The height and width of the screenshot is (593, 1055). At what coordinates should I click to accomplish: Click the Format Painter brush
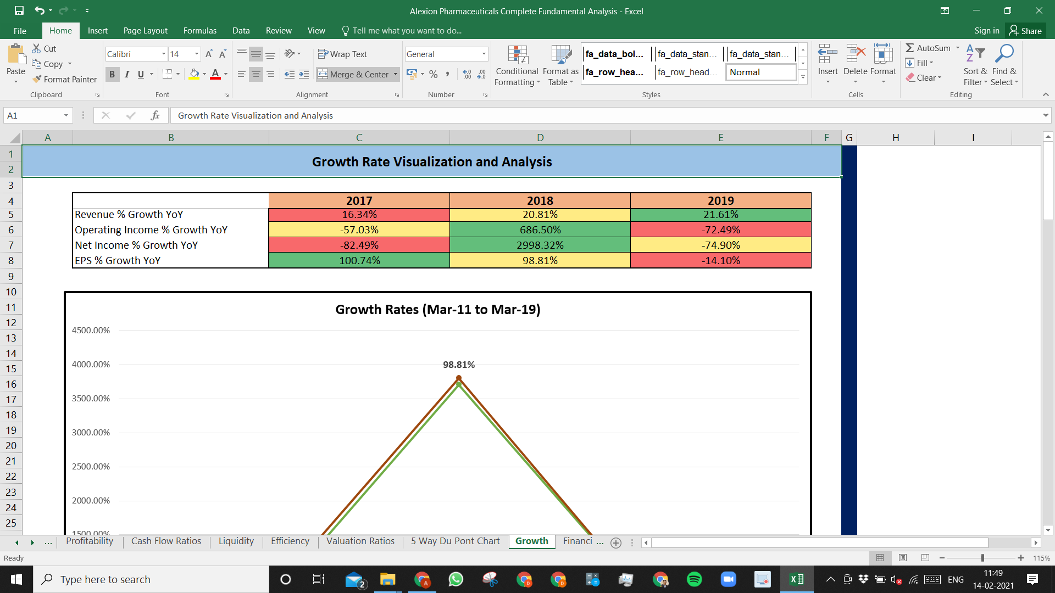[x=64, y=79]
